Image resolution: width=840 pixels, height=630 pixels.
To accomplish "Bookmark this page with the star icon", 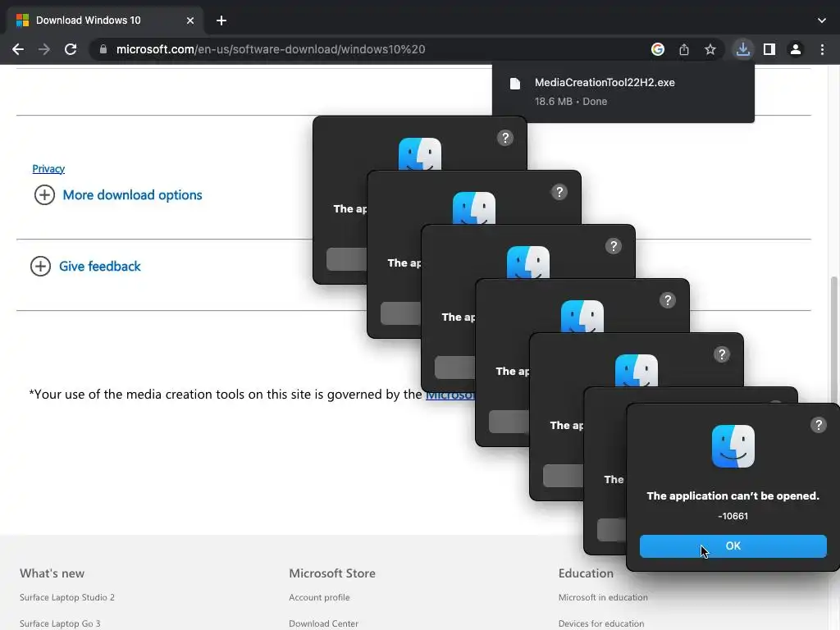I will 710,49.
